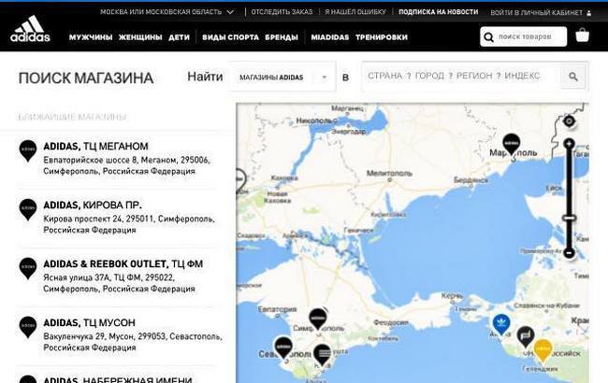Click the ОТСЛЕДИТЬ ЗАКАЗ link

282,12
